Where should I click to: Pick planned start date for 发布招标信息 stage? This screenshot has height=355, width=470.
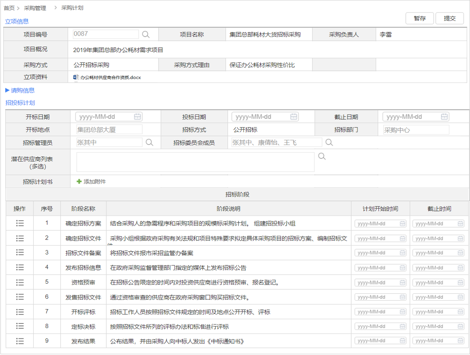(380, 267)
